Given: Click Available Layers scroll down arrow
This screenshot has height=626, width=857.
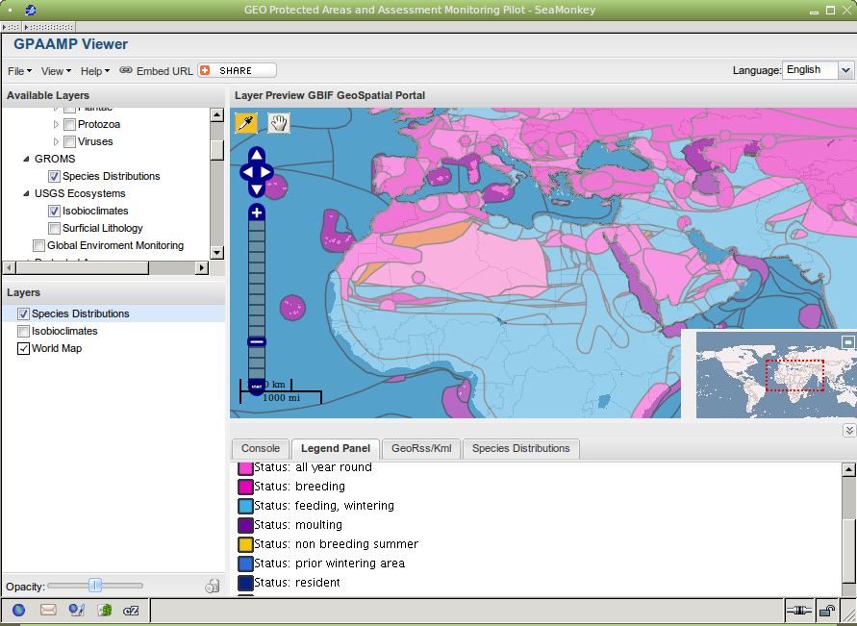Looking at the screenshot, I should point(217,252).
